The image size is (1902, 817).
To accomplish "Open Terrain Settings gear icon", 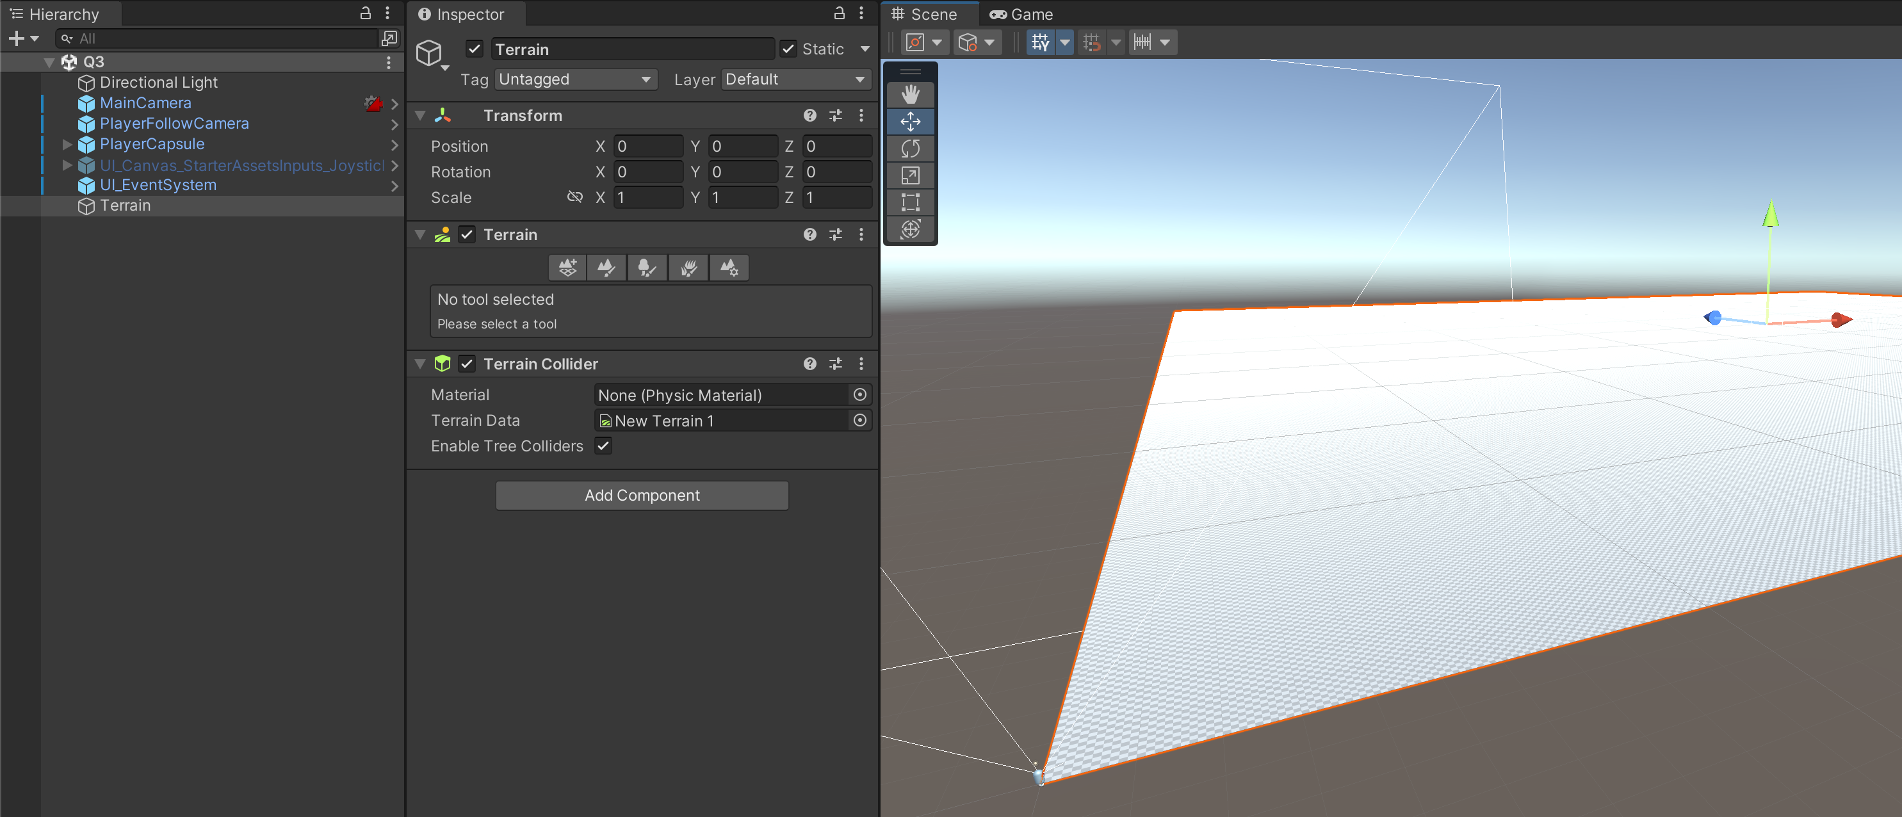I will 729,267.
